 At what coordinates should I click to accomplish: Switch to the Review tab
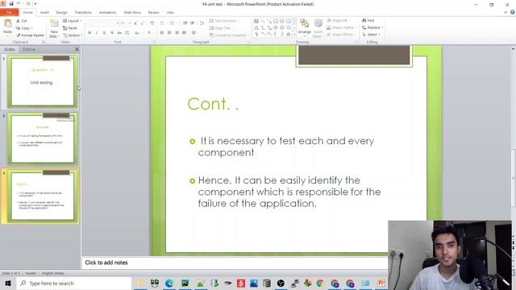tap(154, 13)
